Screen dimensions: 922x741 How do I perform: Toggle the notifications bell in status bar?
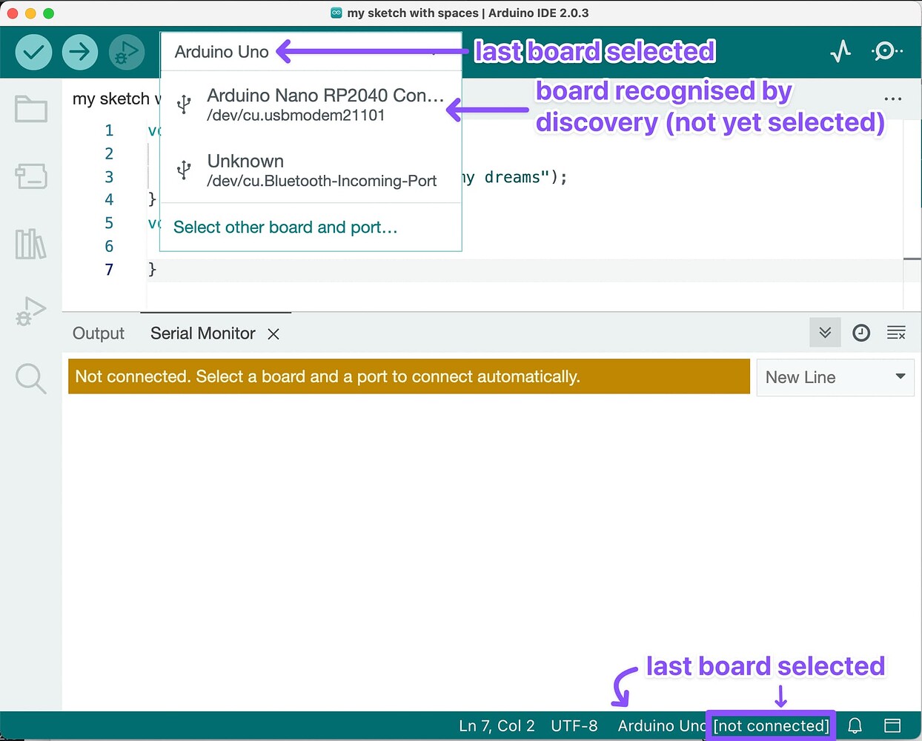[x=855, y=725]
